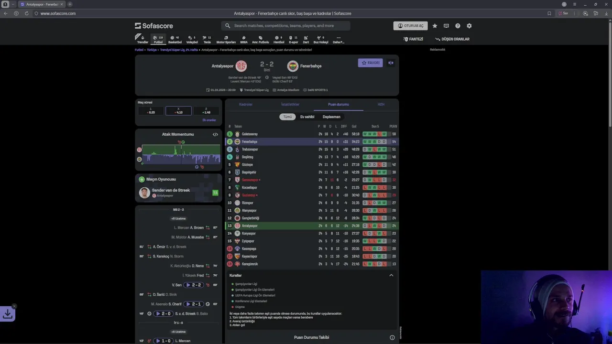Collapse the Kurallar section chevron
Viewport: 612px width, 344px height.
(391, 275)
